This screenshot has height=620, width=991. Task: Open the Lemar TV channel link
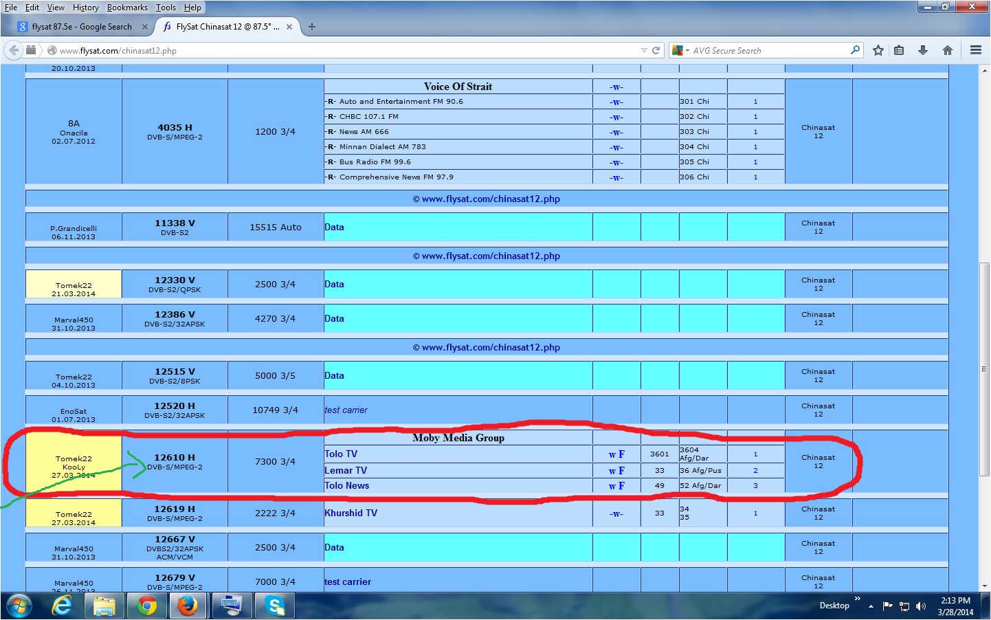click(x=346, y=471)
